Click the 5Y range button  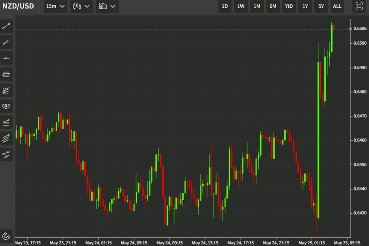click(321, 6)
